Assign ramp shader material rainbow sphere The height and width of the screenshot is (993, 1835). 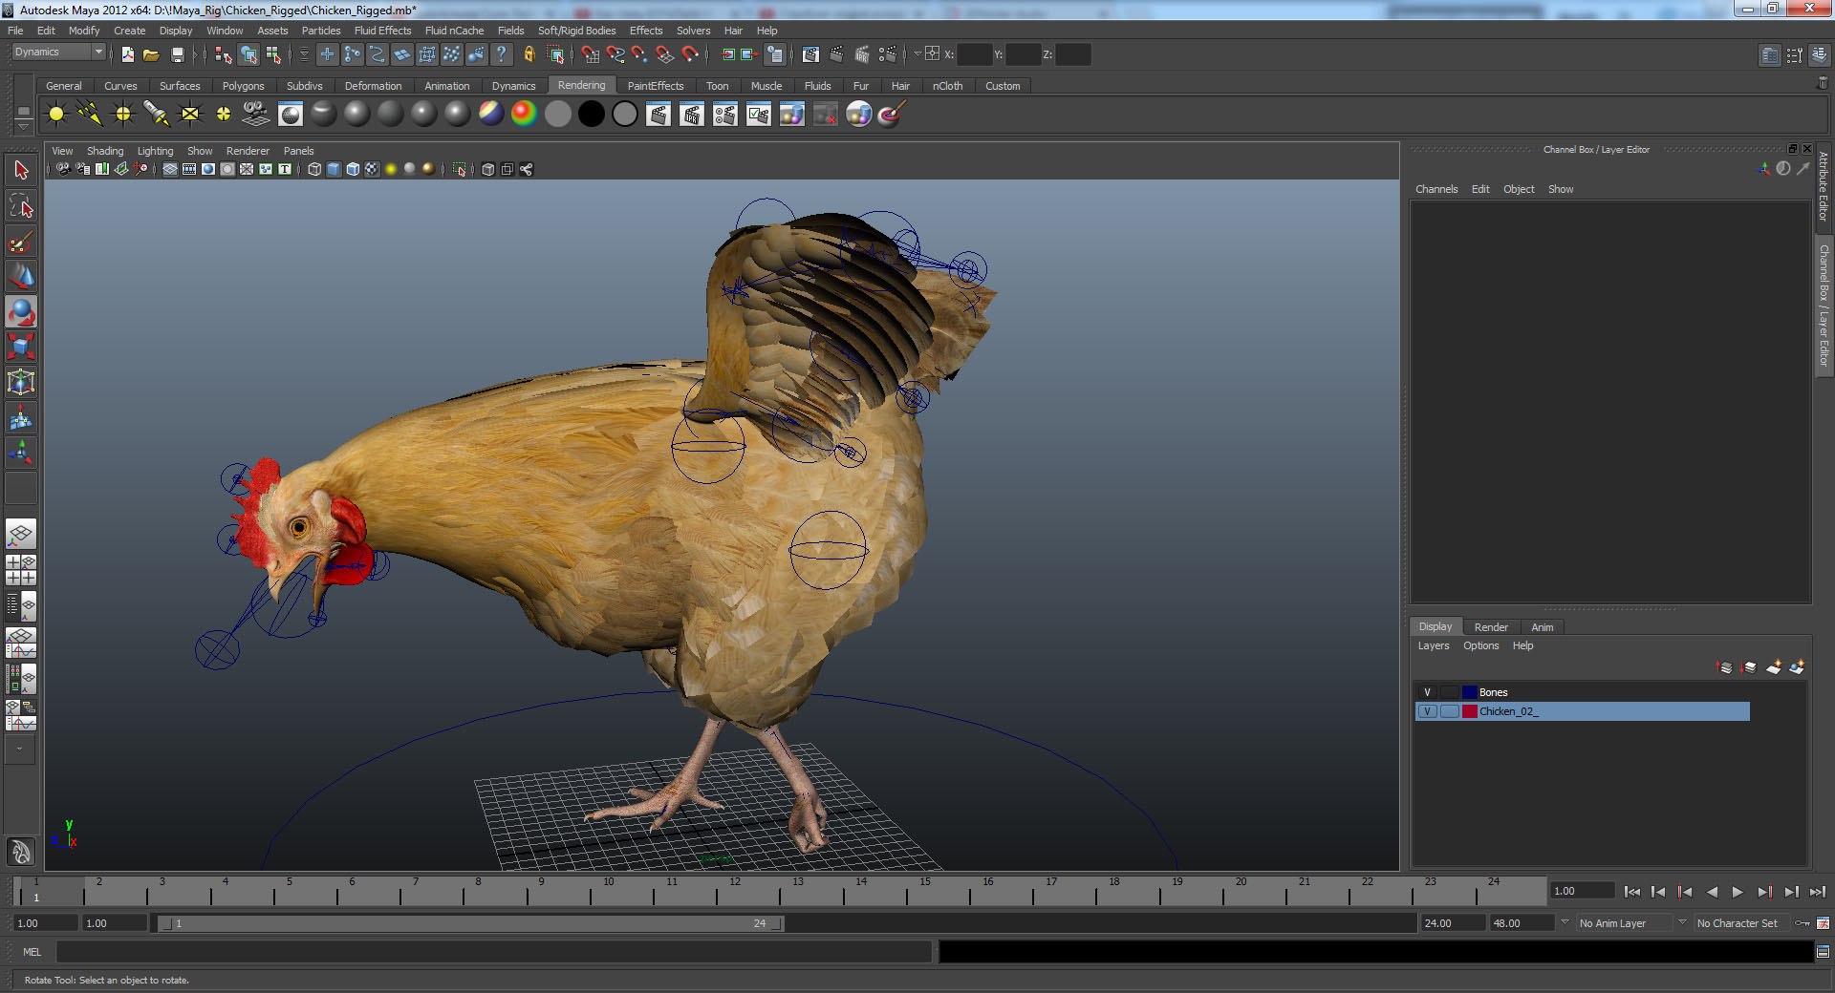[524, 115]
